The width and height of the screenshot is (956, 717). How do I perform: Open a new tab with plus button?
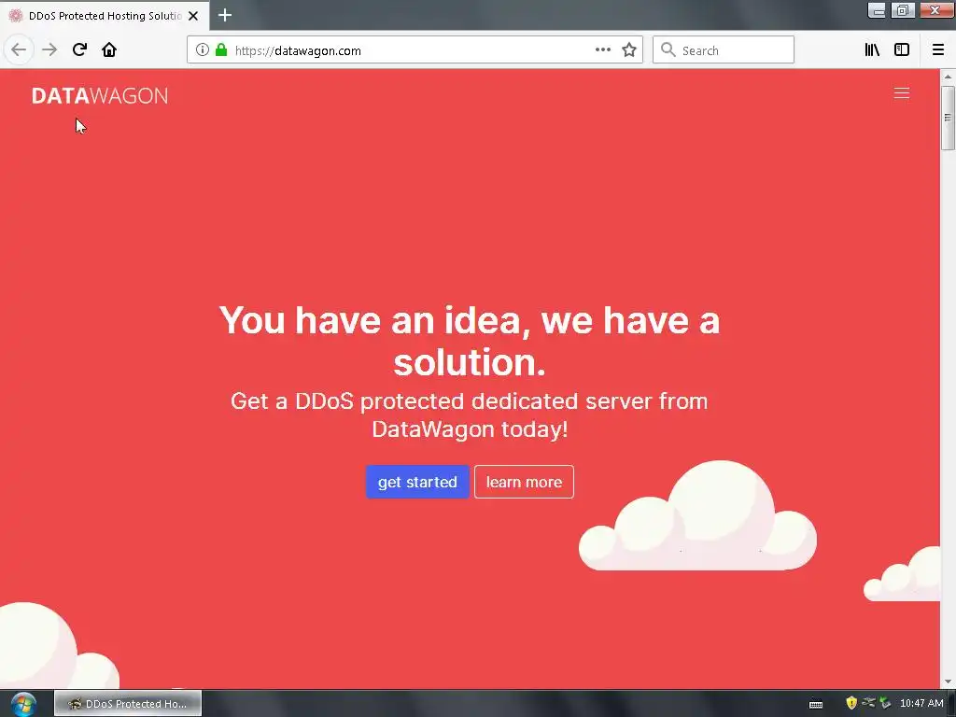pos(225,15)
